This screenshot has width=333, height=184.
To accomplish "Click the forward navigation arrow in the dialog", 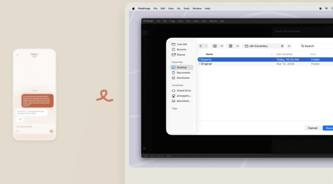I will (x=206, y=46).
